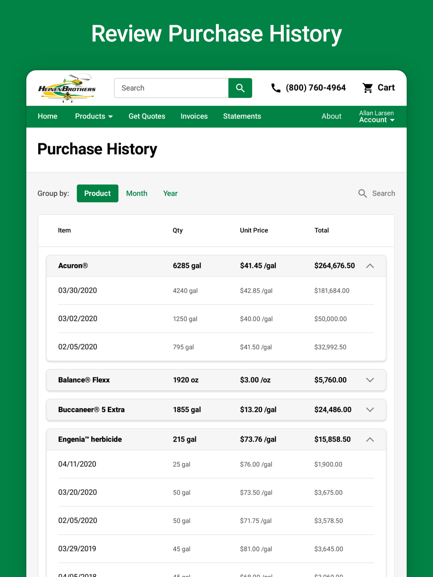Click the Qty column header
The image size is (433, 577).
click(x=178, y=230)
